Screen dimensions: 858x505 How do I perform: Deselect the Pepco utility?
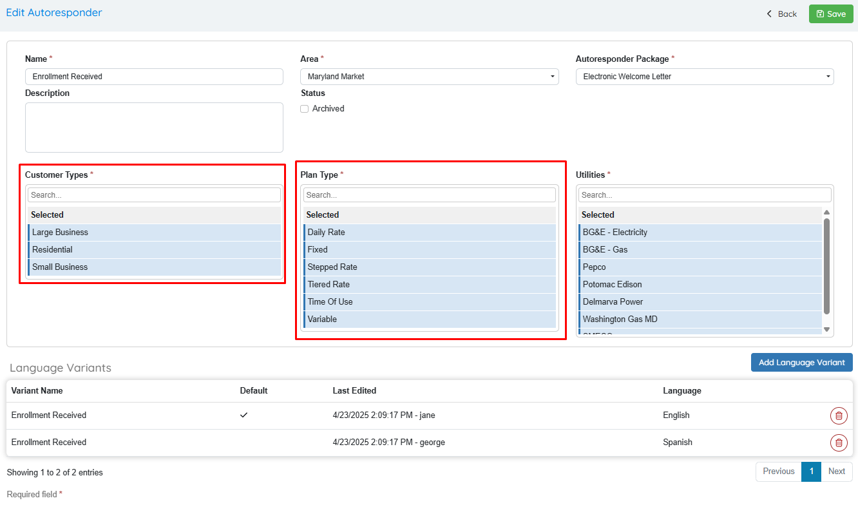tap(700, 267)
